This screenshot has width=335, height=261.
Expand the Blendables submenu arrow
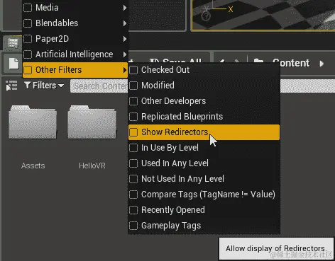(125, 23)
